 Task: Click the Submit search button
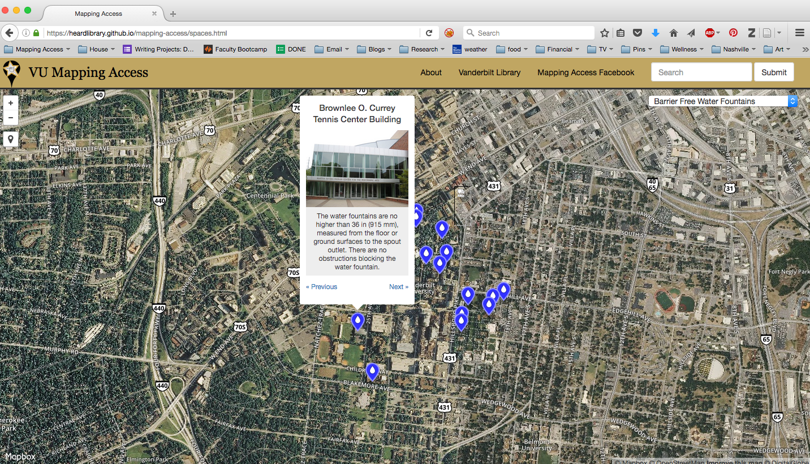tap(774, 72)
